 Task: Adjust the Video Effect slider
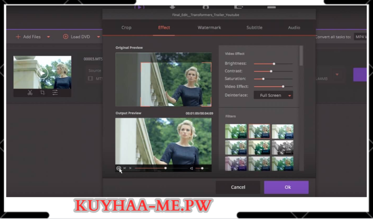tap(273, 86)
